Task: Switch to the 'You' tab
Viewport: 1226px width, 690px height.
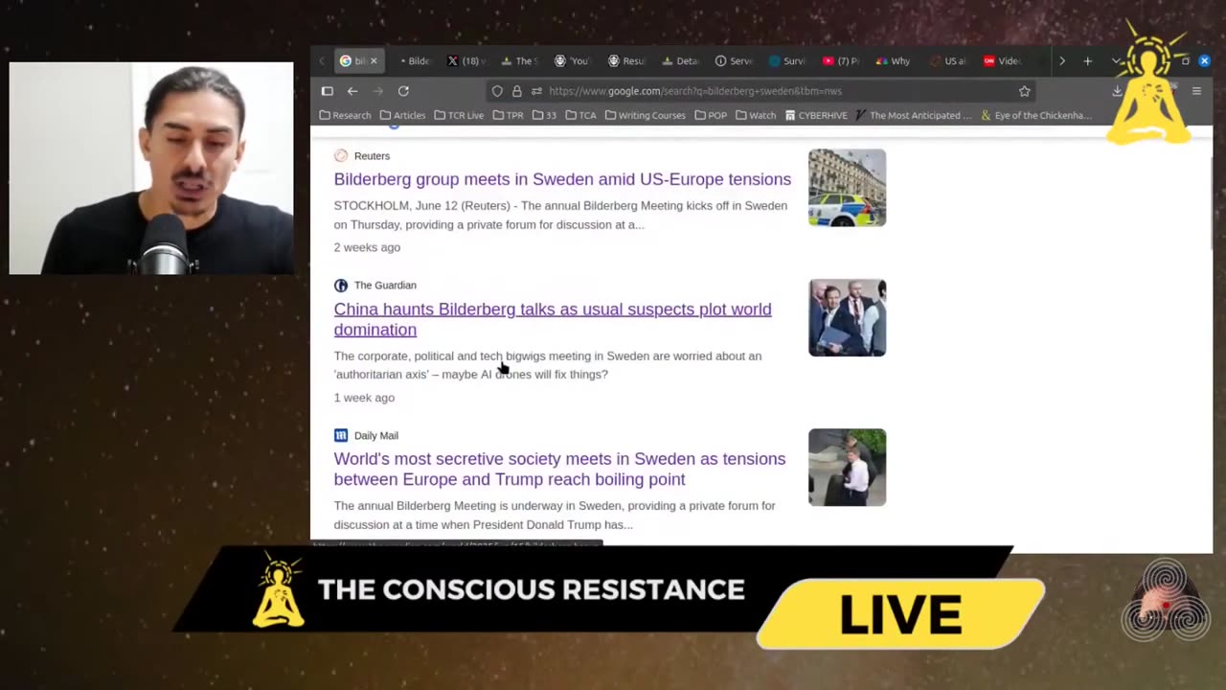Action: pos(573,61)
